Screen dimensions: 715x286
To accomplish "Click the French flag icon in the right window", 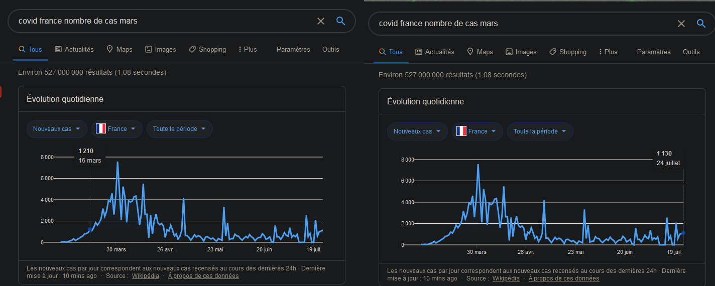I will point(461,131).
